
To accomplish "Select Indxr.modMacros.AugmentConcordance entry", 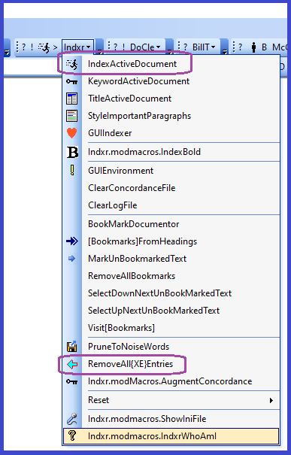I will (x=171, y=381).
